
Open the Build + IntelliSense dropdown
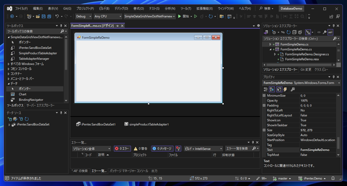[203, 149]
